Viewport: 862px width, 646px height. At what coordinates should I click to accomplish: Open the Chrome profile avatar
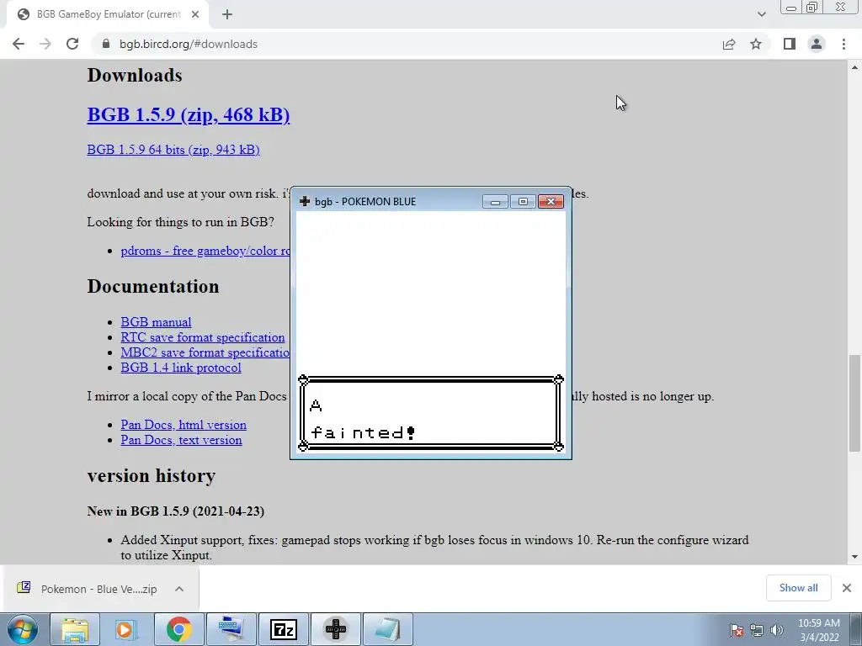[x=817, y=44]
